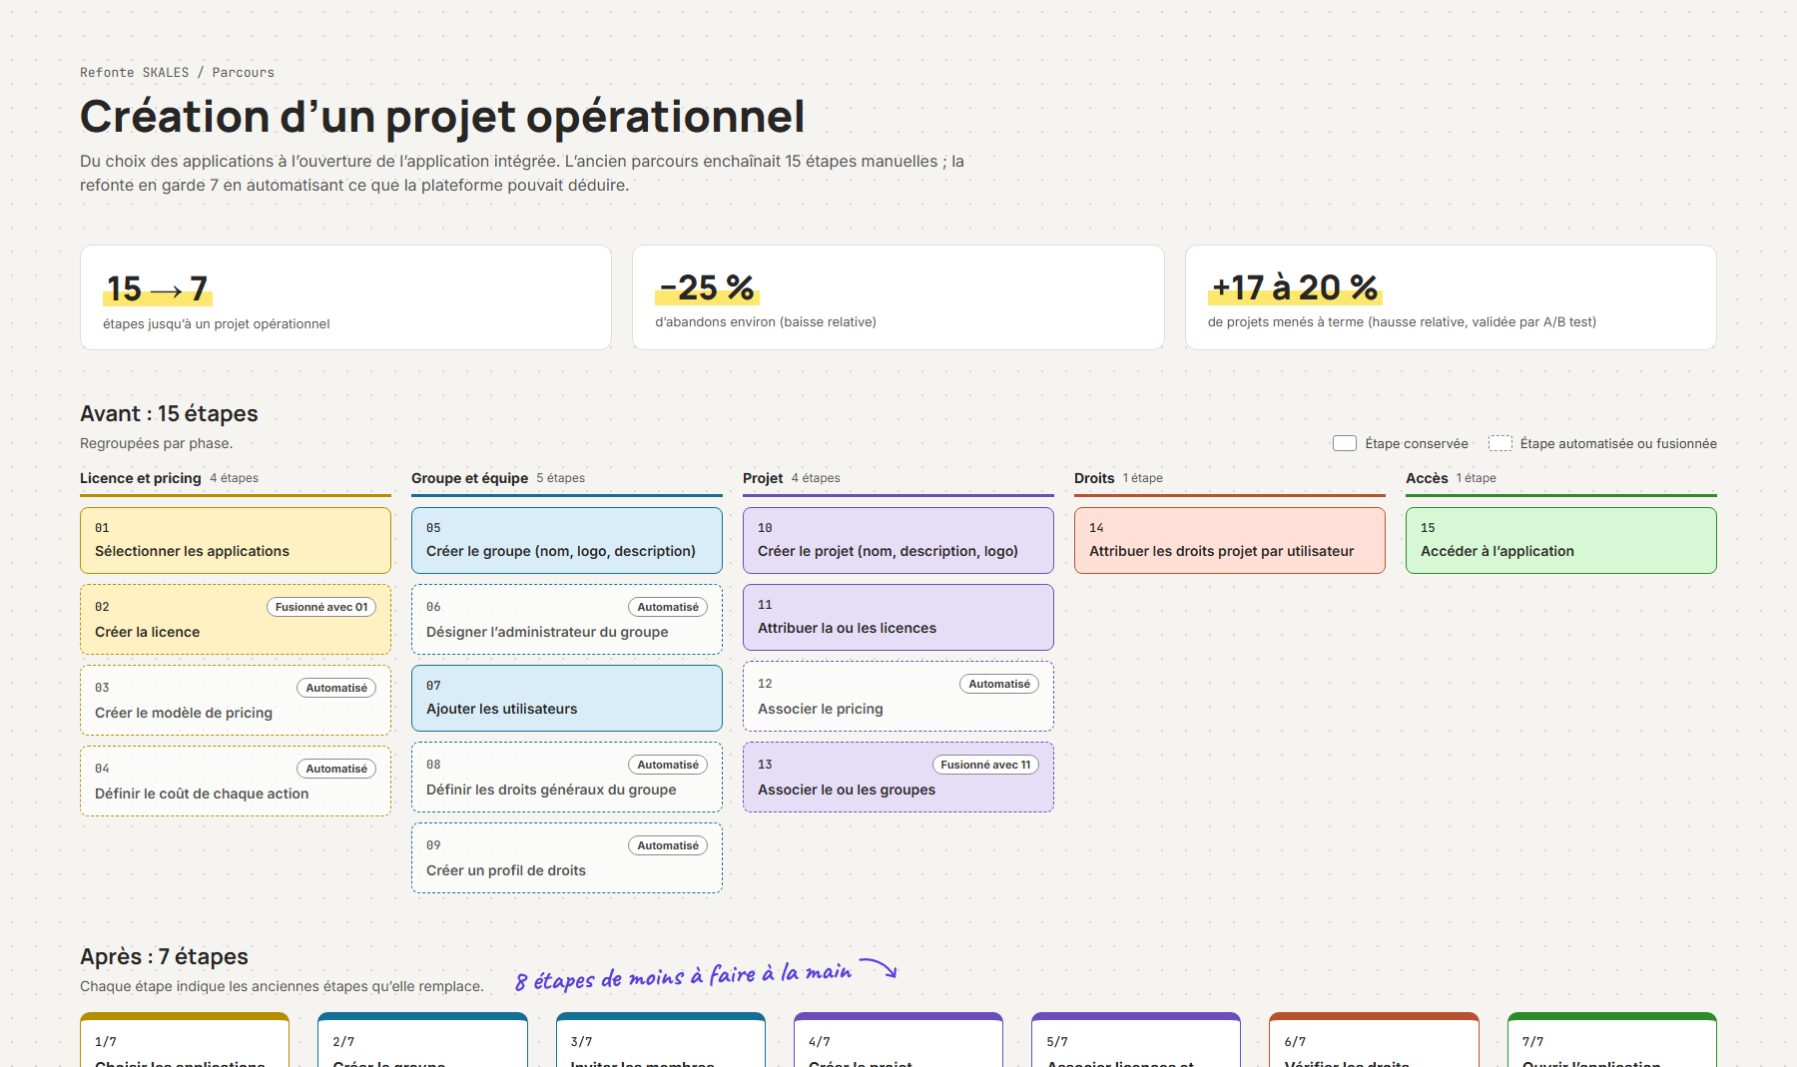Click the Fusionné avec 11 badge
The width and height of the screenshot is (1797, 1067).
(985, 765)
